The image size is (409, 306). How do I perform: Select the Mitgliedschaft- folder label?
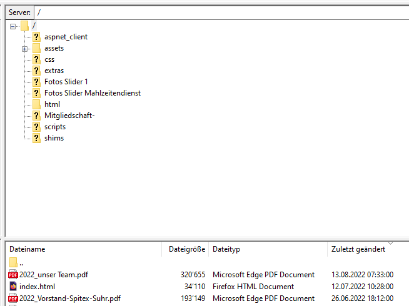(69, 116)
